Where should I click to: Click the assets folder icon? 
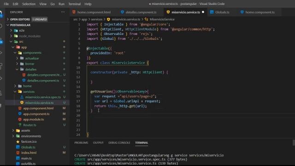tap(18, 130)
